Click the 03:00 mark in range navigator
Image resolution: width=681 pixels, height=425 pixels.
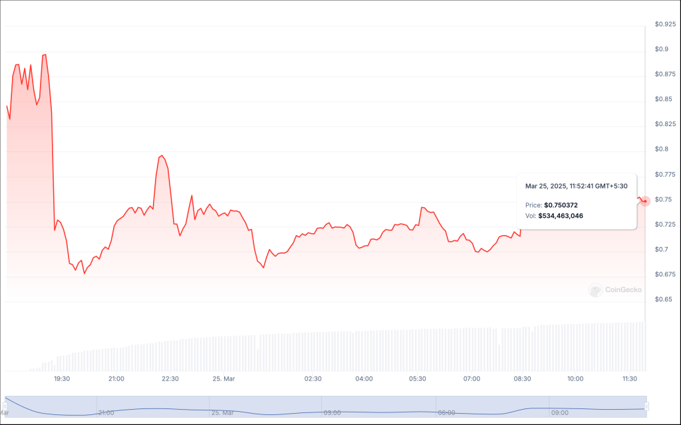pyautogui.click(x=332, y=412)
